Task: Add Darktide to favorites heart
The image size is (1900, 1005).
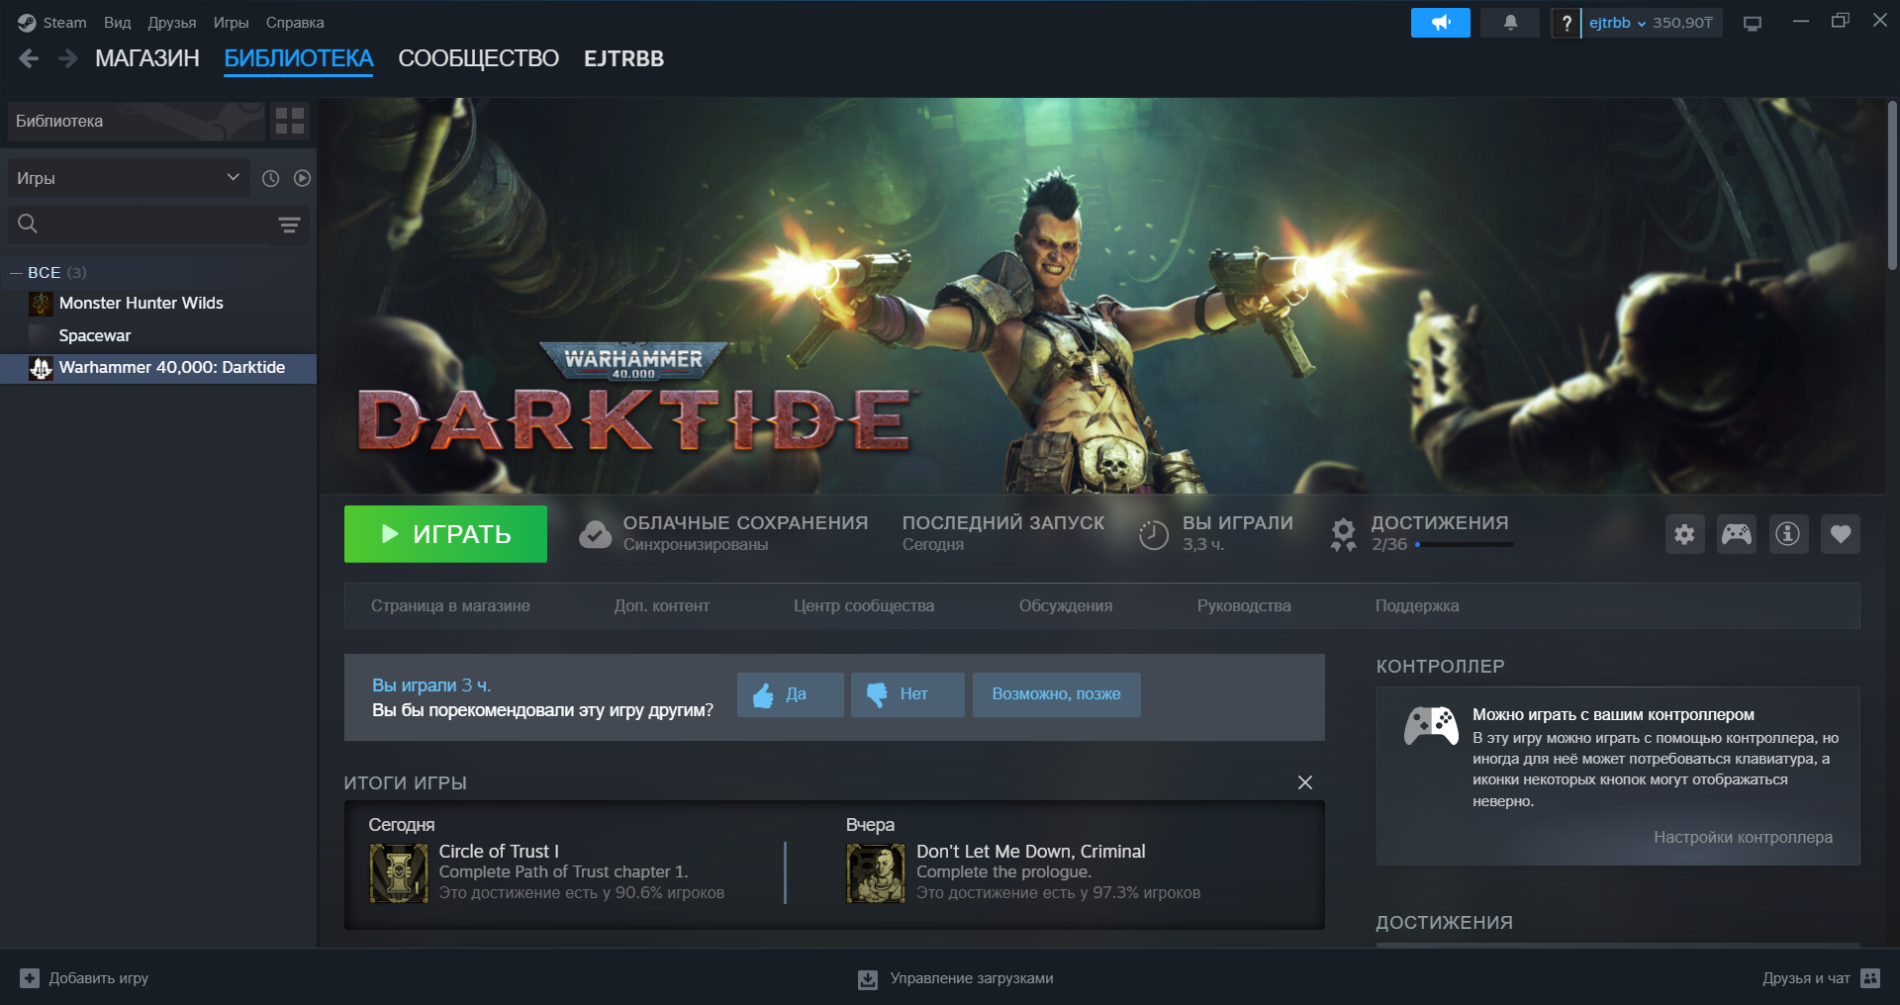Action: pyautogui.click(x=1841, y=534)
